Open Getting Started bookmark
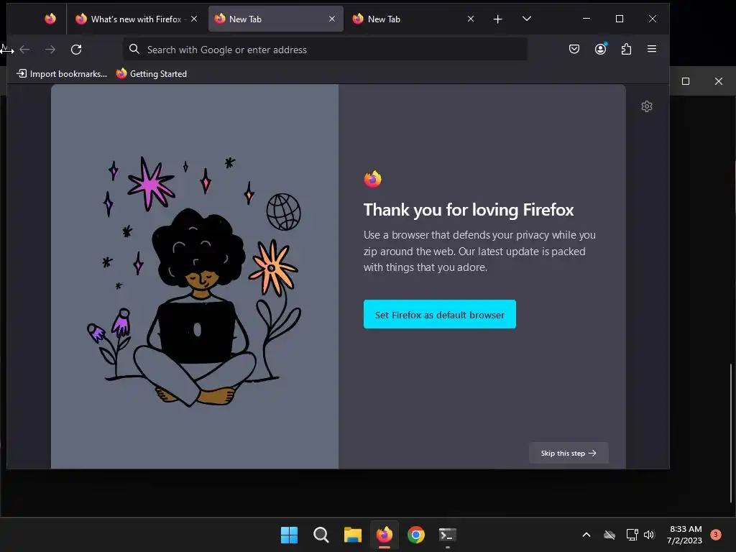 click(152, 74)
